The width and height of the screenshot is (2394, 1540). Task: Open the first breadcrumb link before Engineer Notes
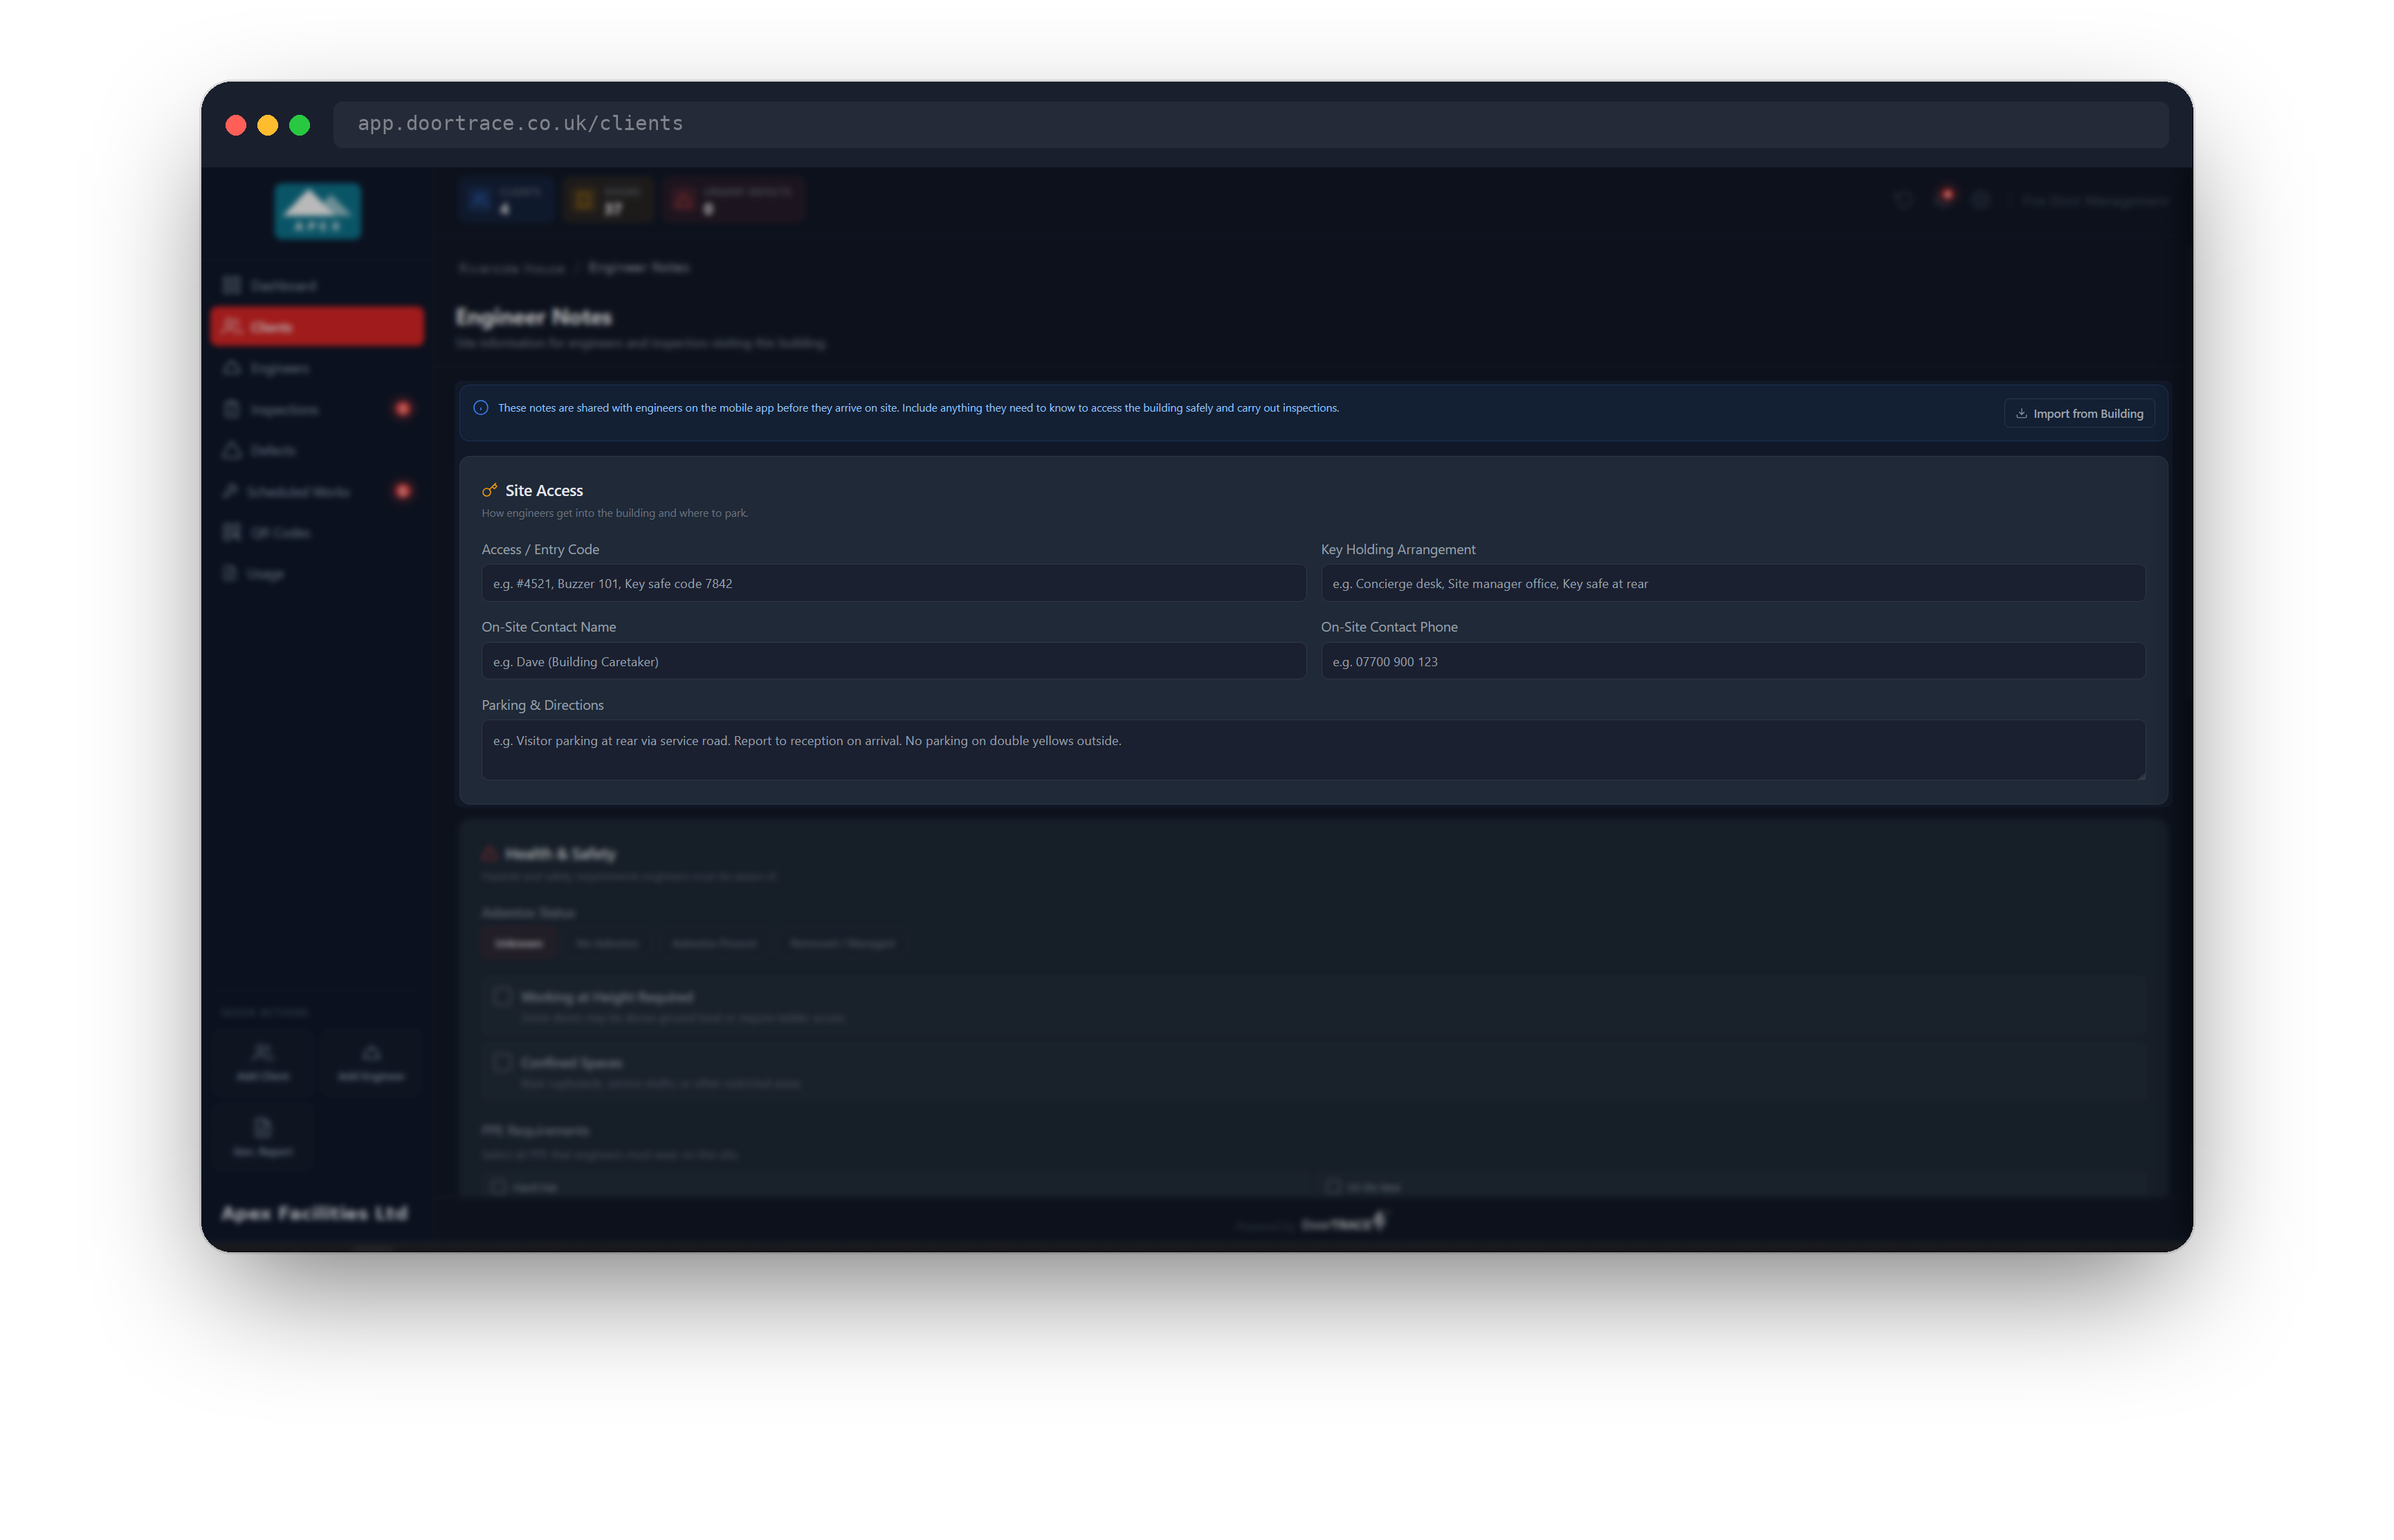(512, 268)
